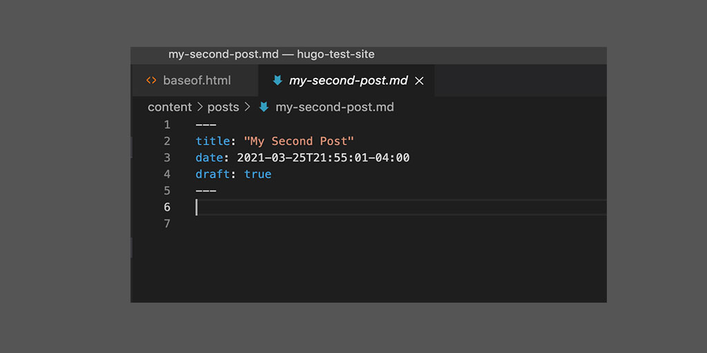Select the my-second-post.md tab label
Screen dimensions: 707x353
(x=348, y=81)
